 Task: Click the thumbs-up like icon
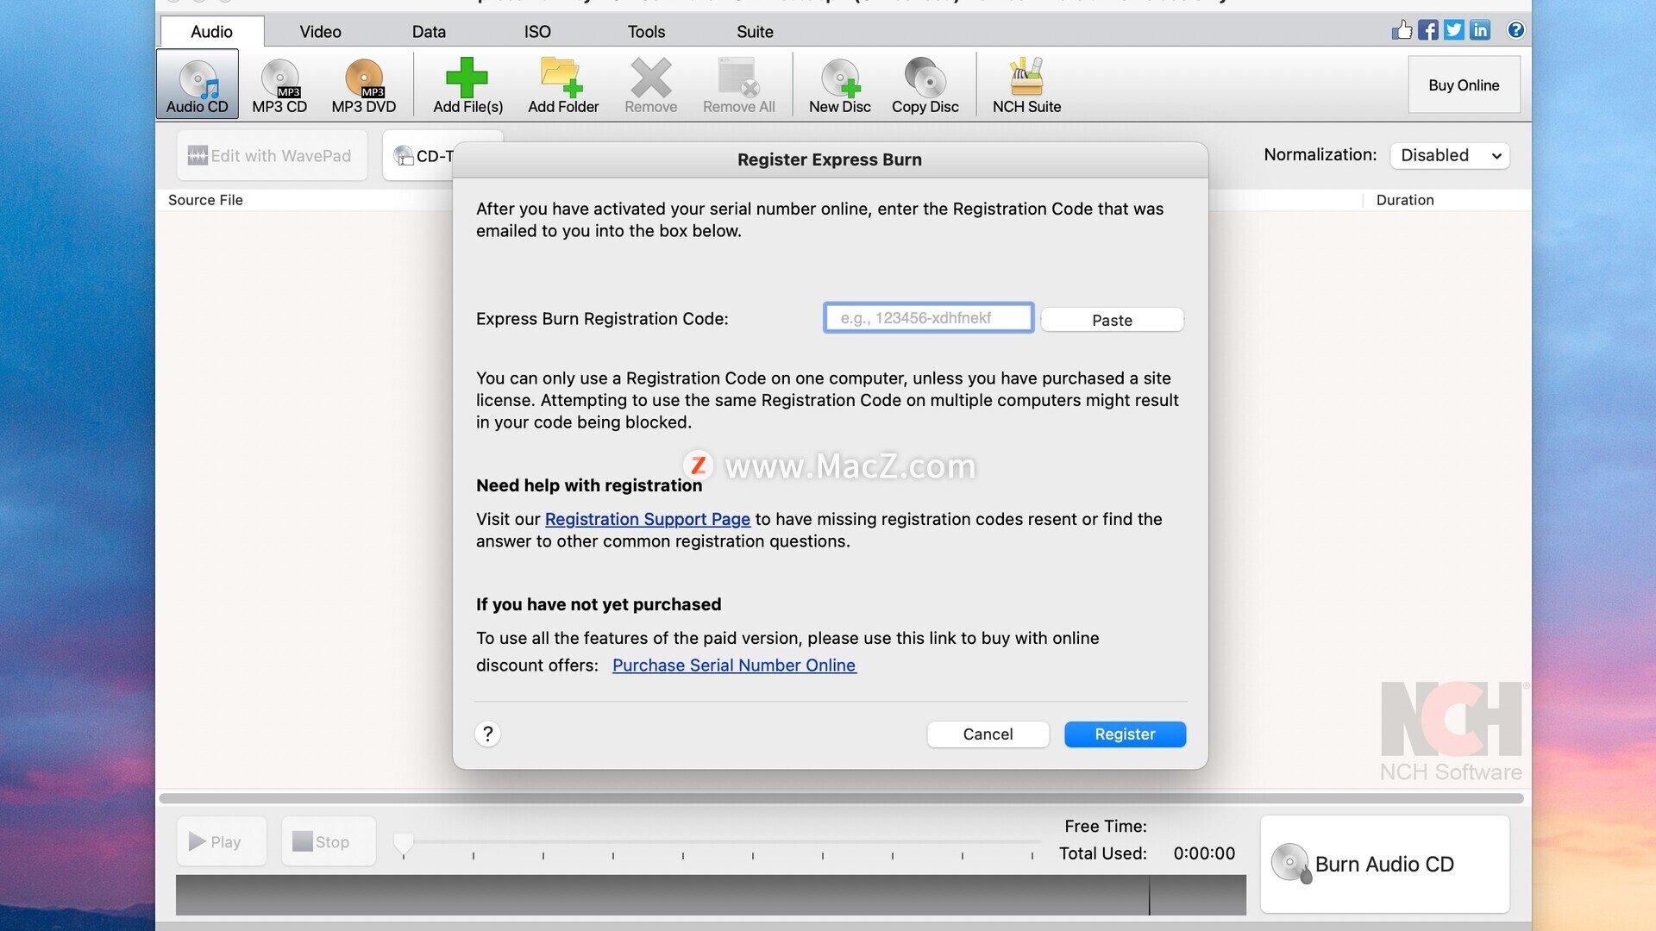coord(1402,30)
